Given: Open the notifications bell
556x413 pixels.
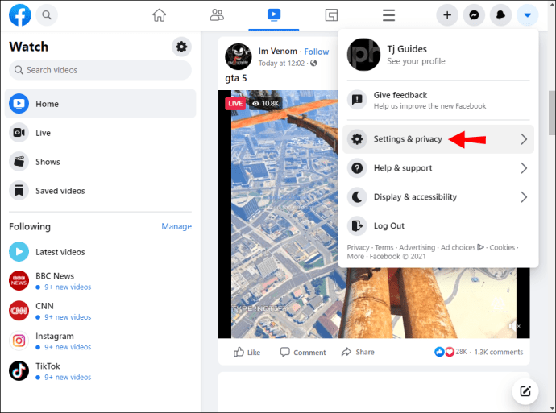Looking at the screenshot, I should [x=500, y=15].
